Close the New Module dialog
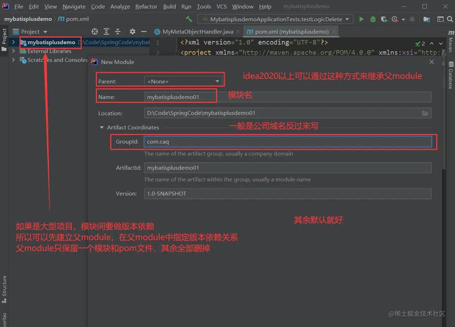 [x=431, y=62]
